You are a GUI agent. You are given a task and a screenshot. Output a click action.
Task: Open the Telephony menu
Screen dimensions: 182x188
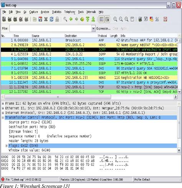click(70, 12)
